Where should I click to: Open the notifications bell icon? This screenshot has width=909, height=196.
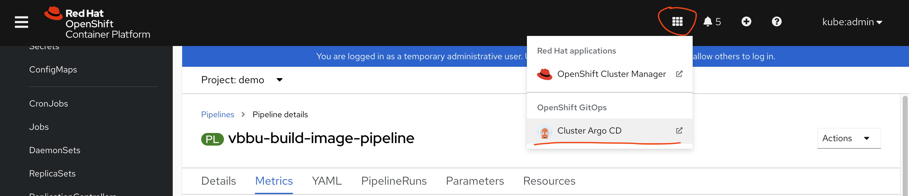(708, 22)
